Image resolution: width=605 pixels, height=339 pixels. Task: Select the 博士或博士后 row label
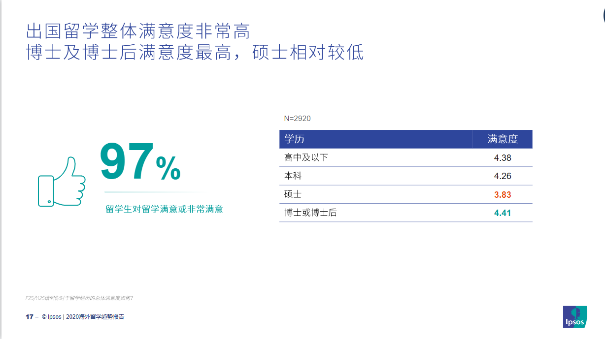pos(310,213)
